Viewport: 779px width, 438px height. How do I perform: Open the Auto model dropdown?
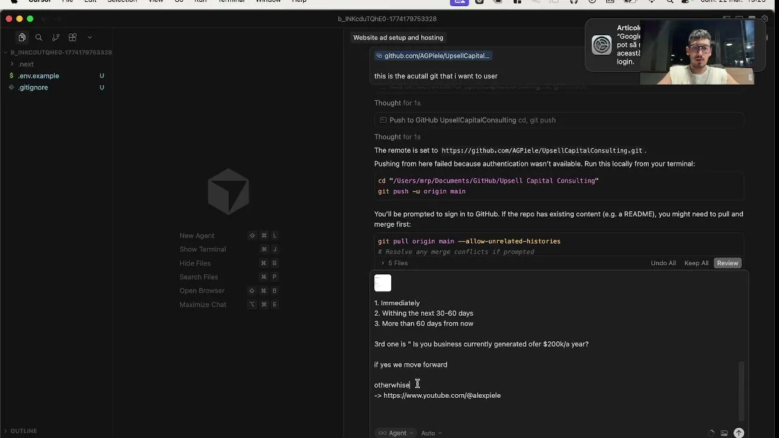431,433
